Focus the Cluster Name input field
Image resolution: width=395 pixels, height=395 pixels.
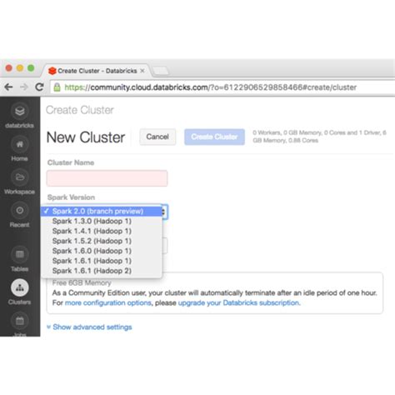pos(107,178)
